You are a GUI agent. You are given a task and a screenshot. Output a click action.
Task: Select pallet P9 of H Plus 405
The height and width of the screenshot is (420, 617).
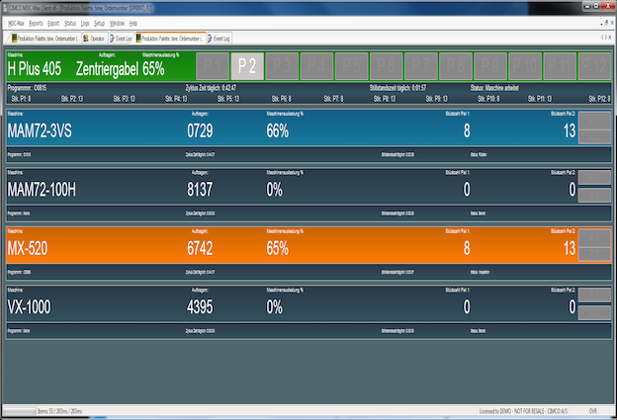490,66
